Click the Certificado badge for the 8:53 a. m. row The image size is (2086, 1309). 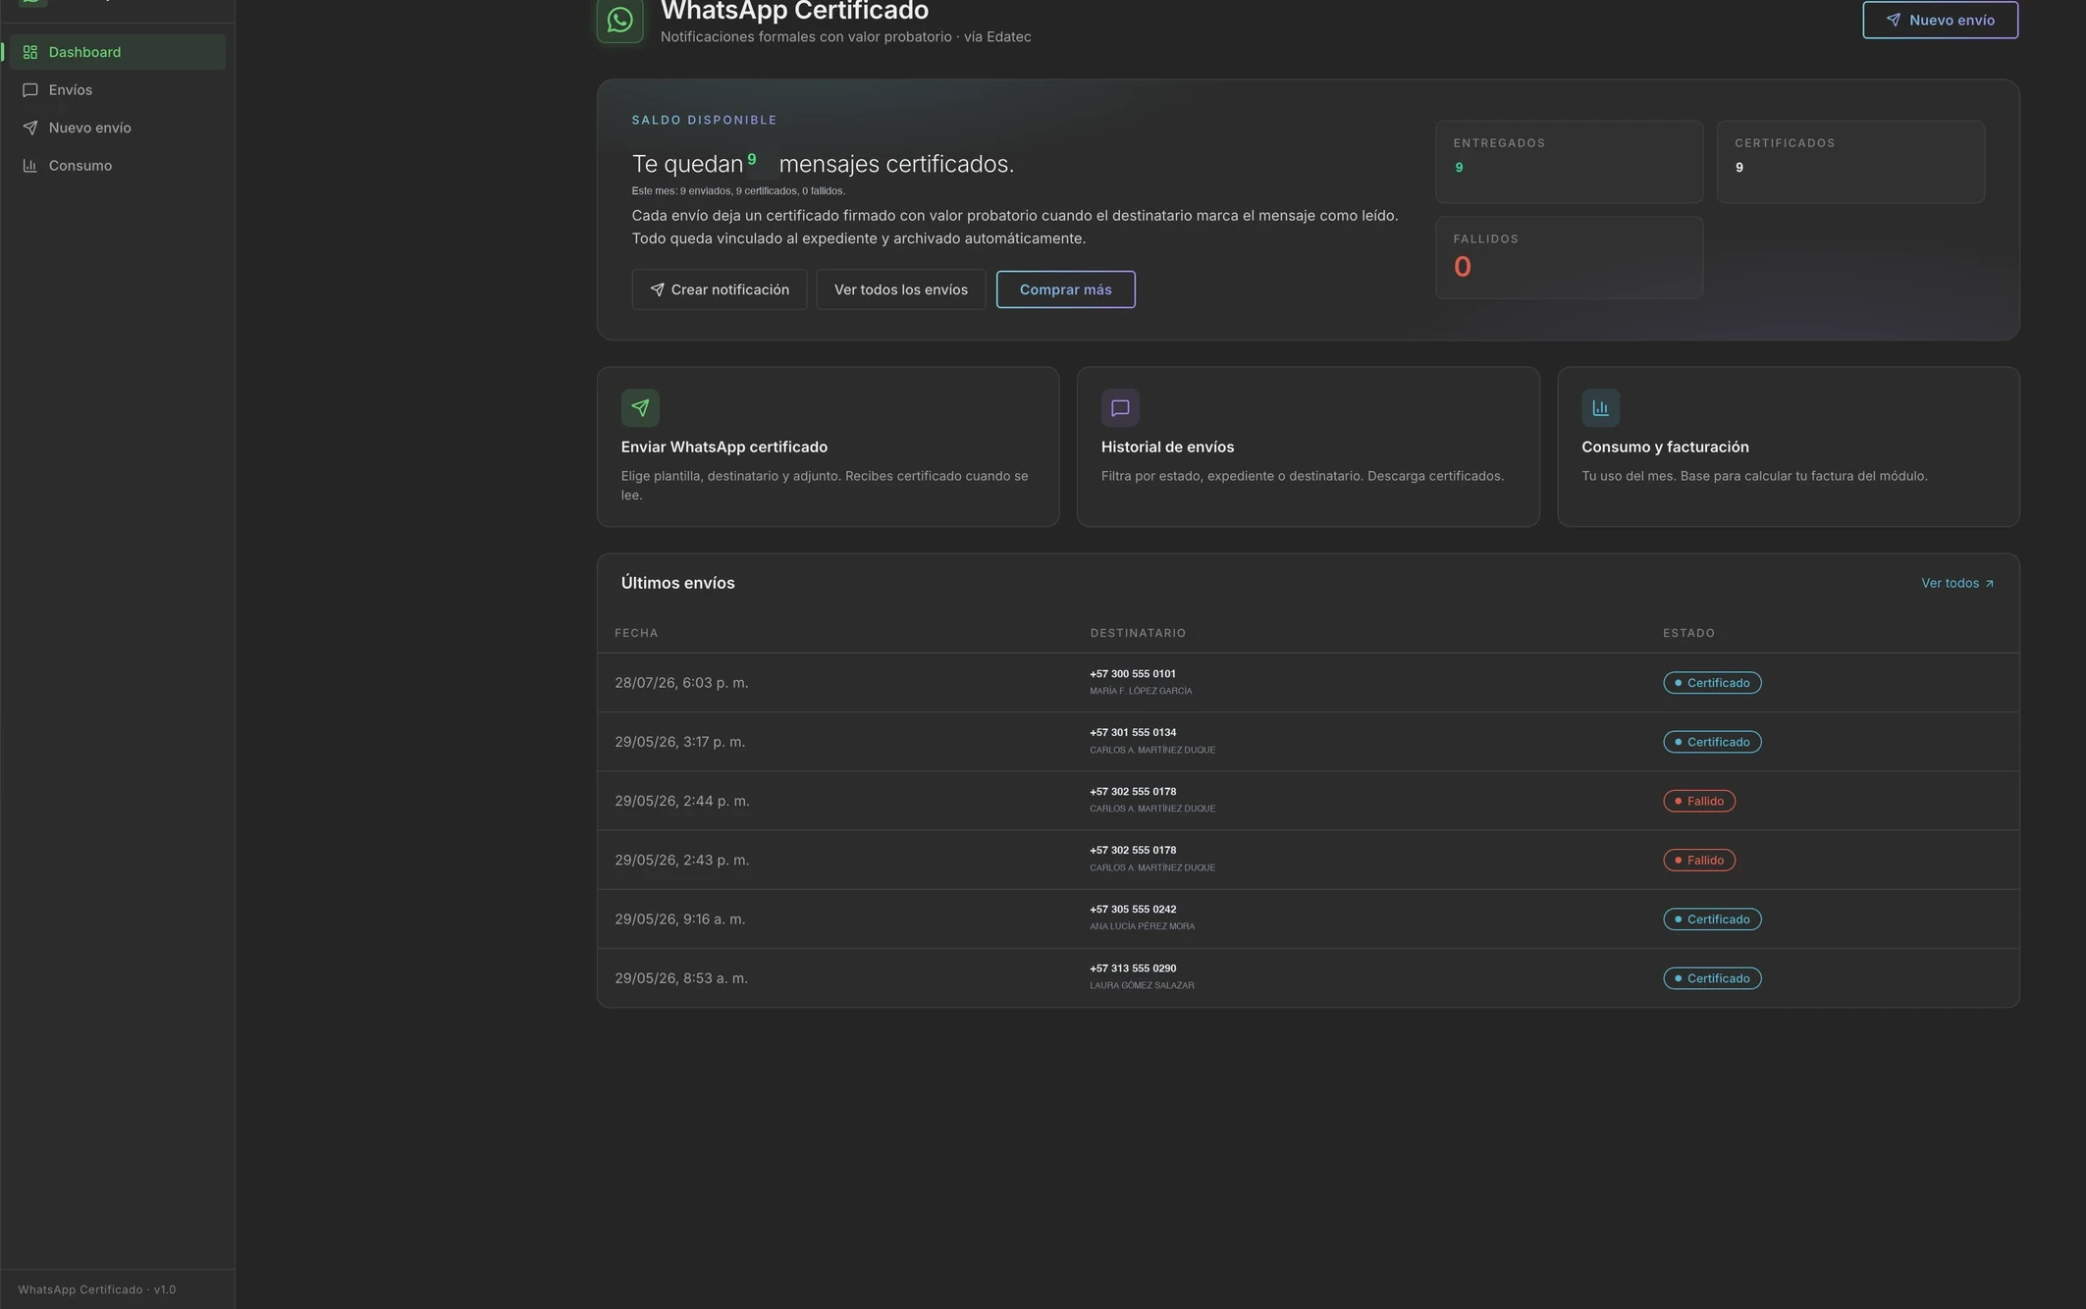[x=1712, y=978]
